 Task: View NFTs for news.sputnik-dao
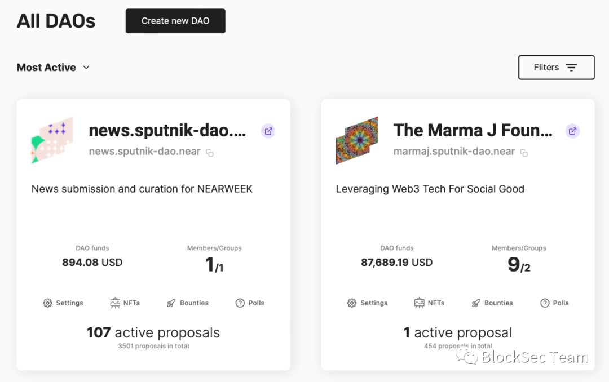click(125, 303)
